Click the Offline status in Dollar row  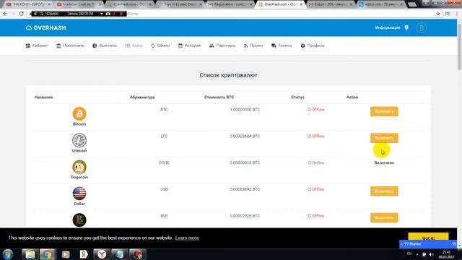click(x=316, y=189)
